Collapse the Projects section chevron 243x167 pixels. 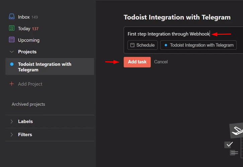(12, 52)
